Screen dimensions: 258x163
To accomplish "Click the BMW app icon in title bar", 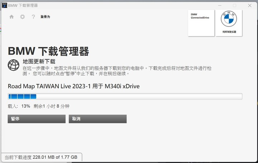I will pyautogui.click(x=4, y=5).
